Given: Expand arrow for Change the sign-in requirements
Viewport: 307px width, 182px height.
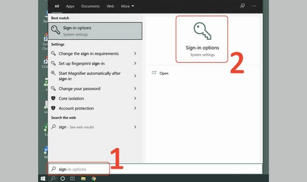Looking at the screenshot, I should coord(135,54).
